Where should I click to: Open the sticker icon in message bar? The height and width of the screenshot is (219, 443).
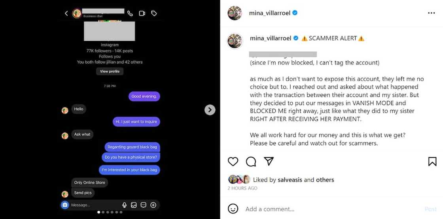tap(144, 205)
